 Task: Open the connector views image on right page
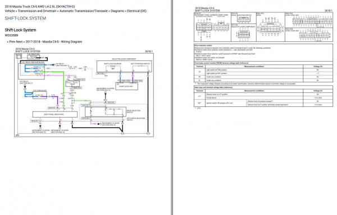[x=263, y=27]
